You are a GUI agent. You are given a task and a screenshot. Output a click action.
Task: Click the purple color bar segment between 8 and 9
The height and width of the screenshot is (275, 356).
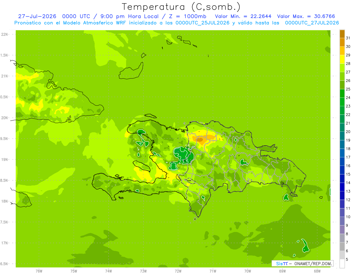click(x=342, y=230)
